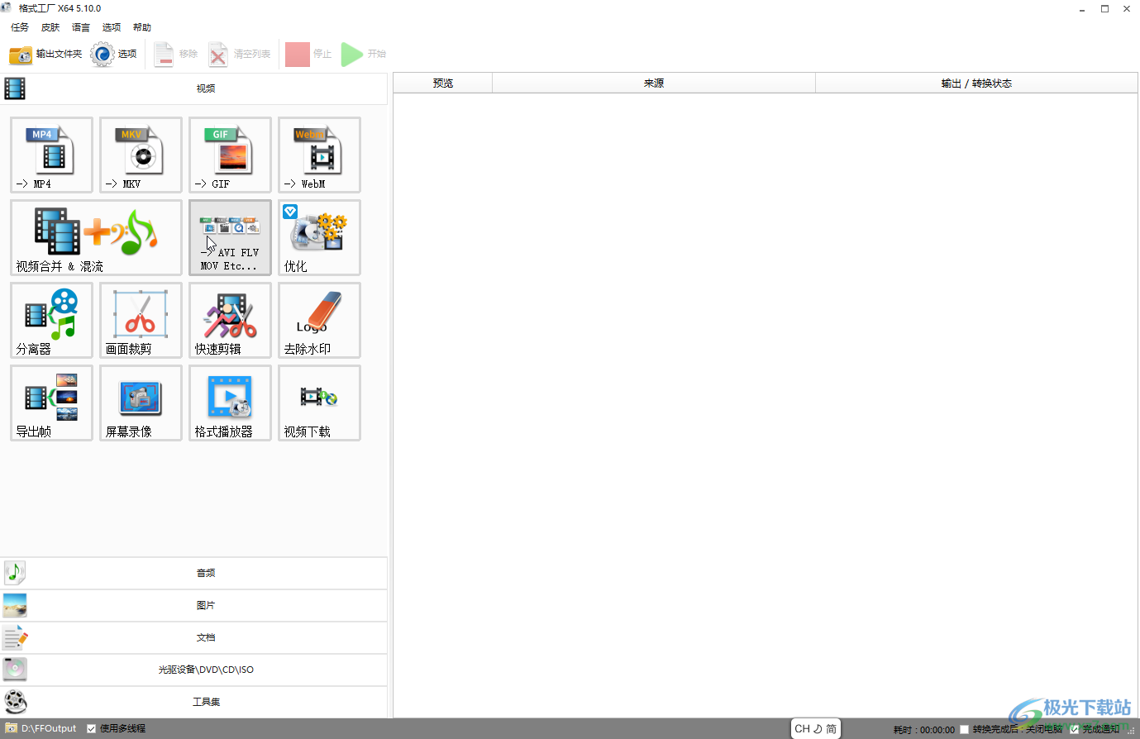Image resolution: width=1140 pixels, height=739 pixels.
Task: Click the CH 简 input method indicator
Action: (816, 728)
